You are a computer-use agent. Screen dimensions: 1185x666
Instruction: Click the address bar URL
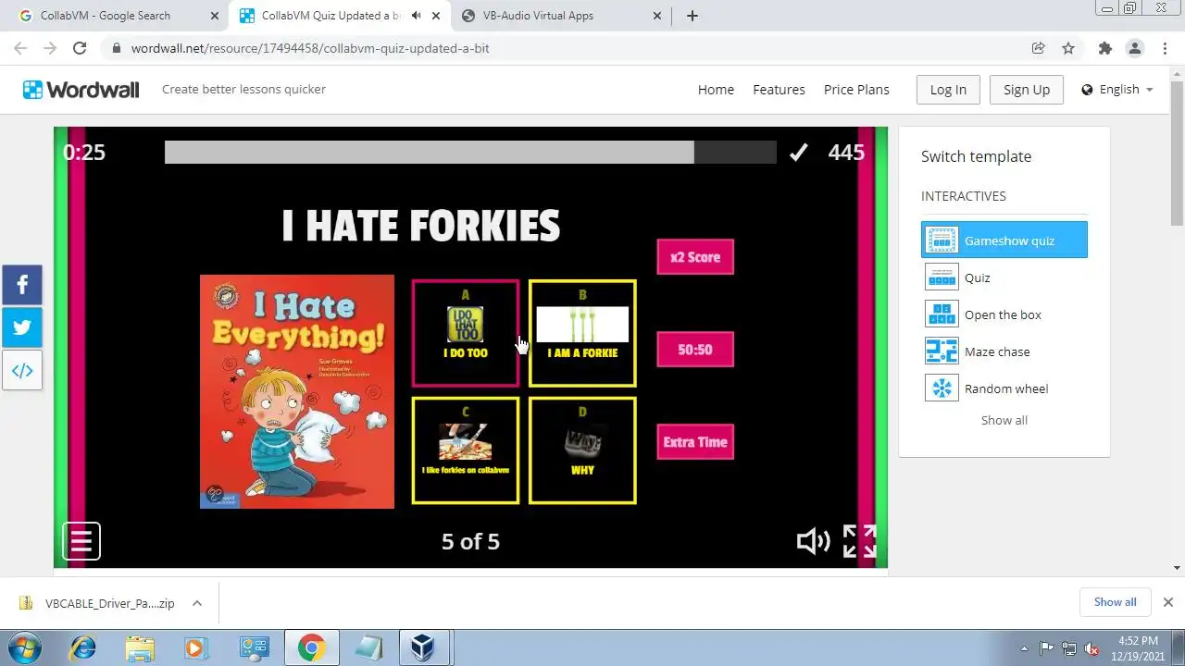310,48
